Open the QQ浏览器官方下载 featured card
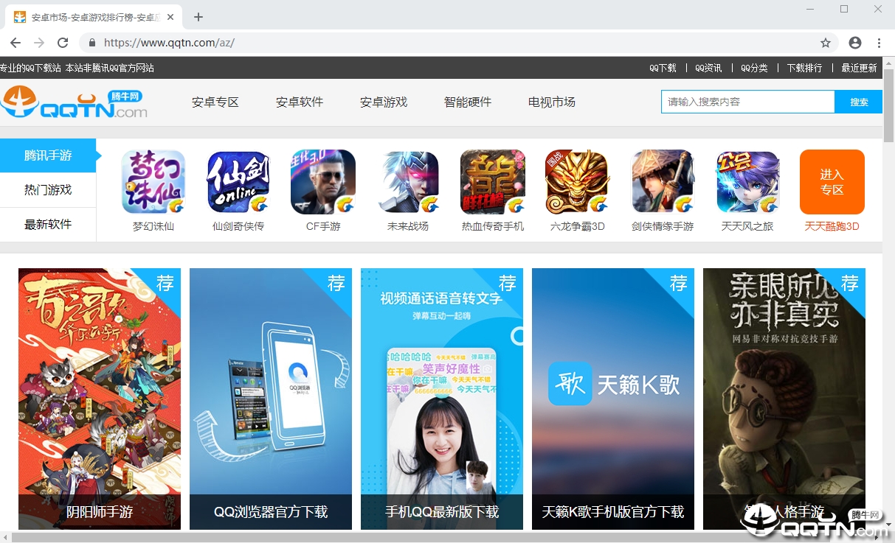Screen dimensions: 895x543 tap(271, 399)
